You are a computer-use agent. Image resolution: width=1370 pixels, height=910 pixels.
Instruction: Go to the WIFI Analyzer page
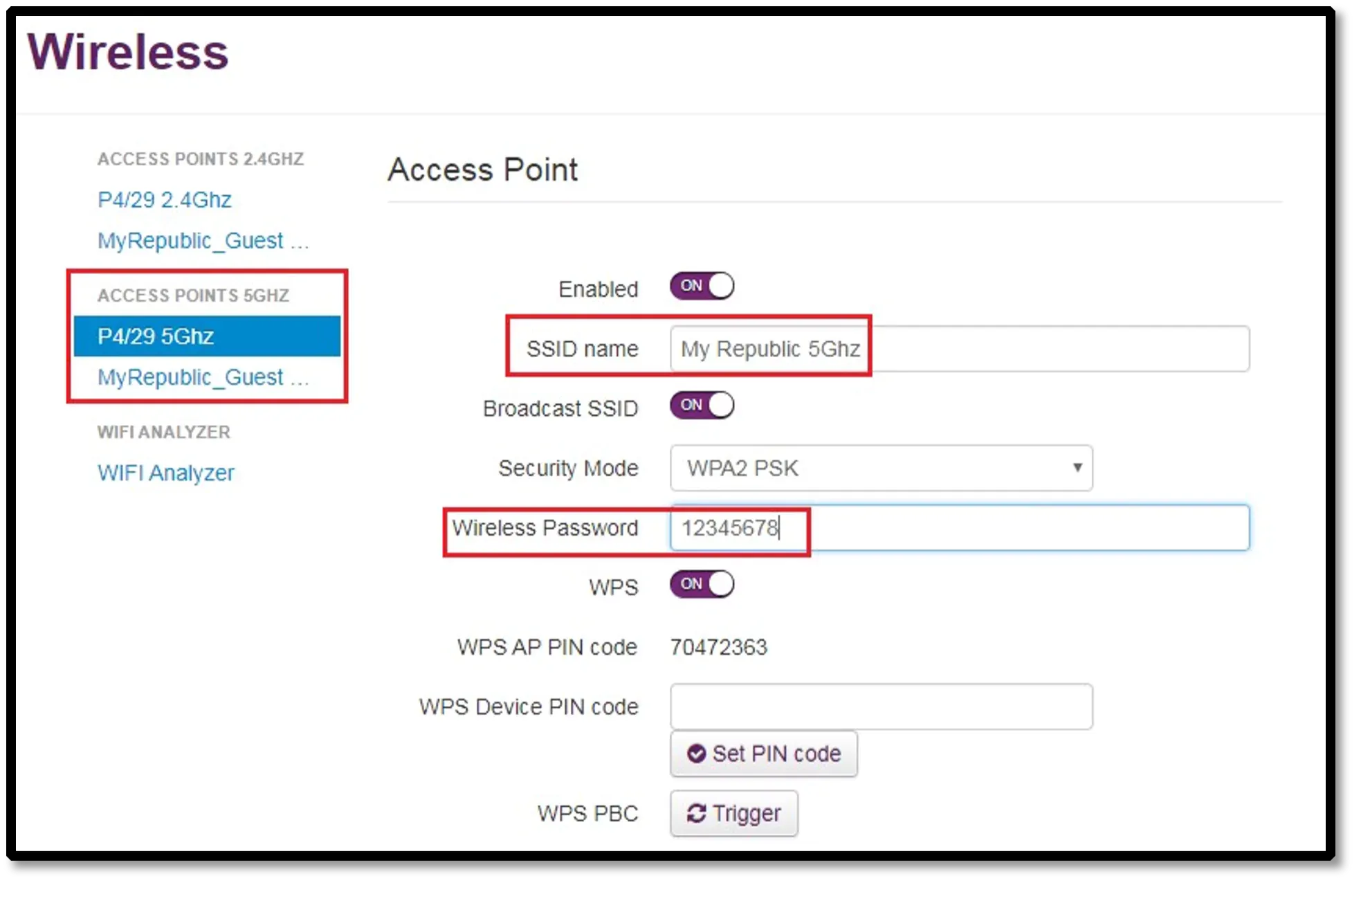165,473
